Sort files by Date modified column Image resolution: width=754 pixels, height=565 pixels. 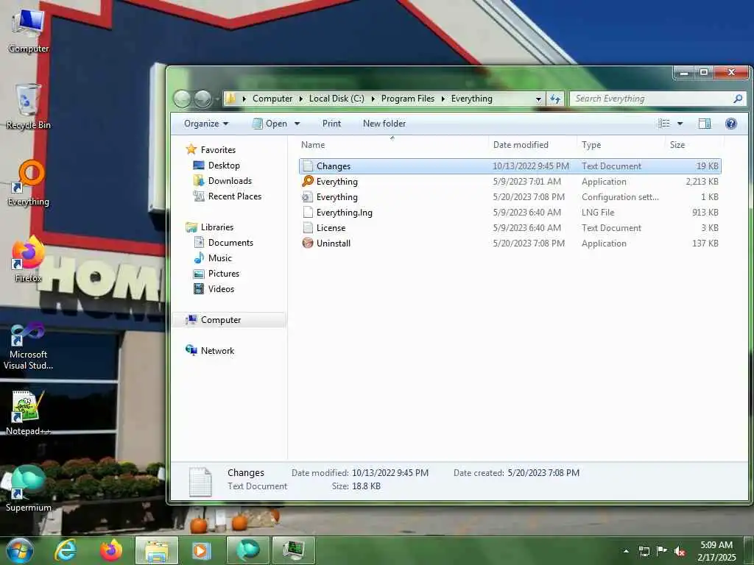coord(533,145)
